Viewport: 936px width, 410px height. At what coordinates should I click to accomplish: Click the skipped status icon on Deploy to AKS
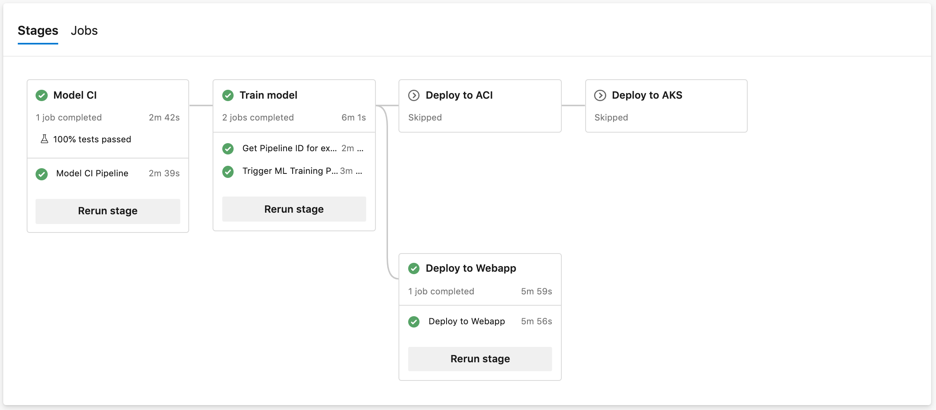pos(600,95)
